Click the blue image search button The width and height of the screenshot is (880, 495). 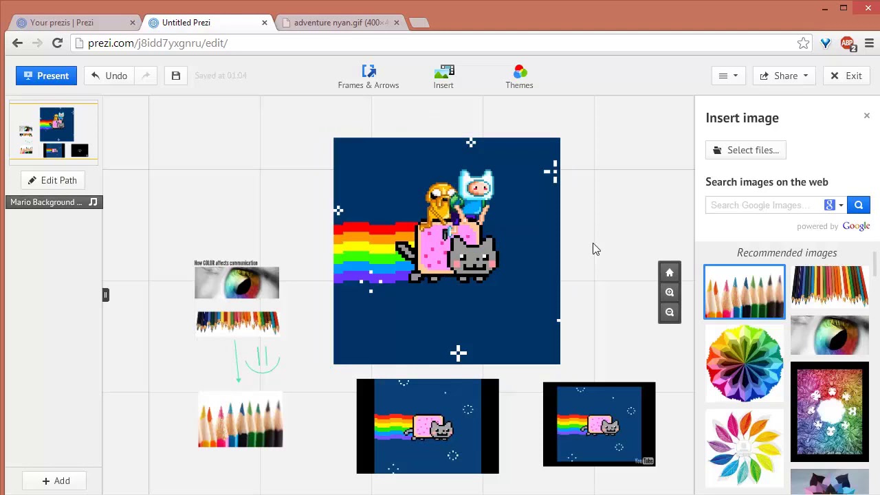pyautogui.click(x=859, y=205)
